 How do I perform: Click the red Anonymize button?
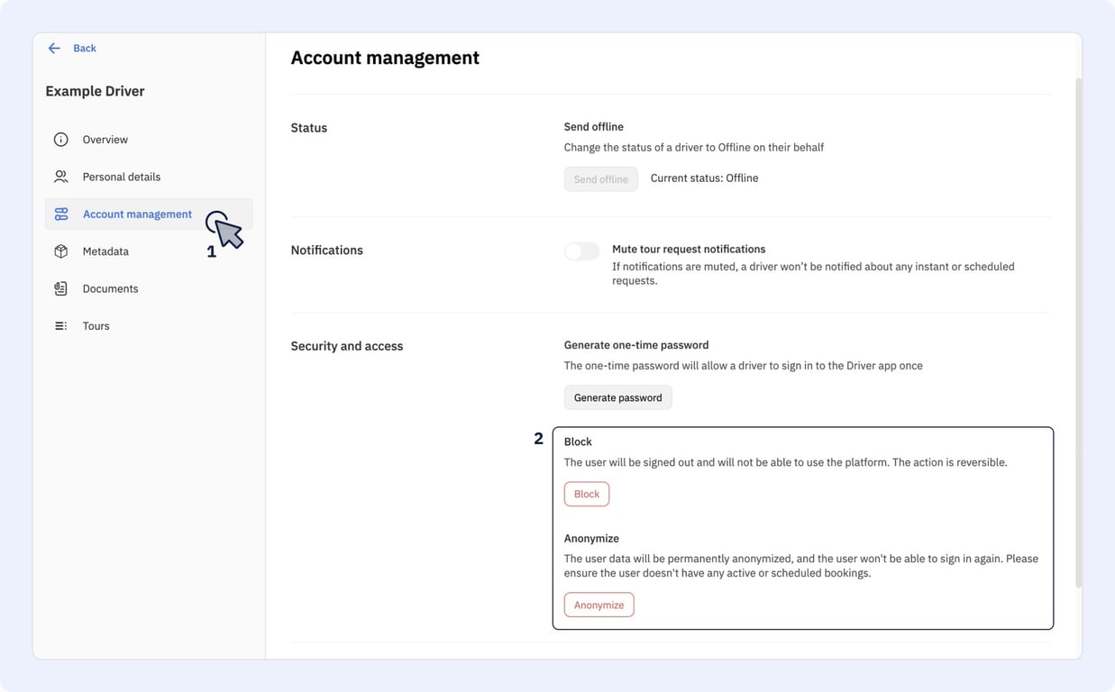pyautogui.click(x=599, y=605)
